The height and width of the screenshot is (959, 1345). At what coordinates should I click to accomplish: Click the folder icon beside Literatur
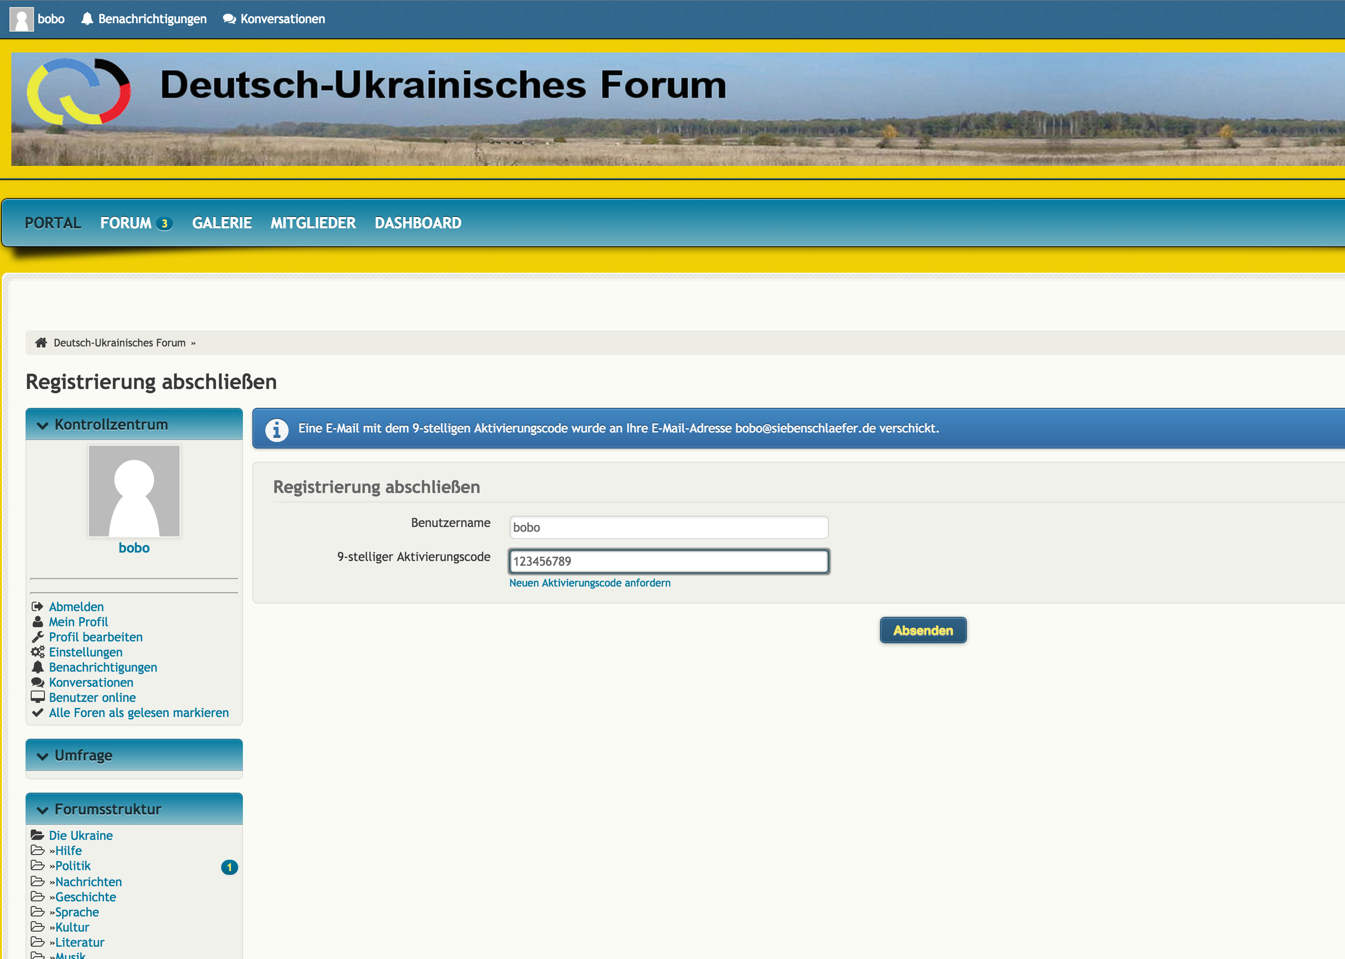pos(38,942)
